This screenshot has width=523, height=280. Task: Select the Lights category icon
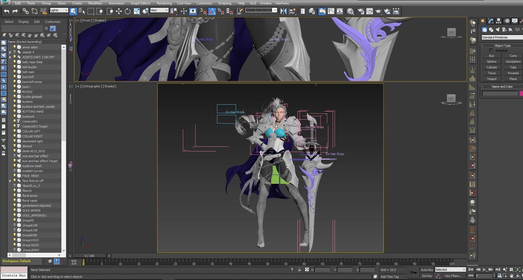pyautogui.click(x=497, y=30)
